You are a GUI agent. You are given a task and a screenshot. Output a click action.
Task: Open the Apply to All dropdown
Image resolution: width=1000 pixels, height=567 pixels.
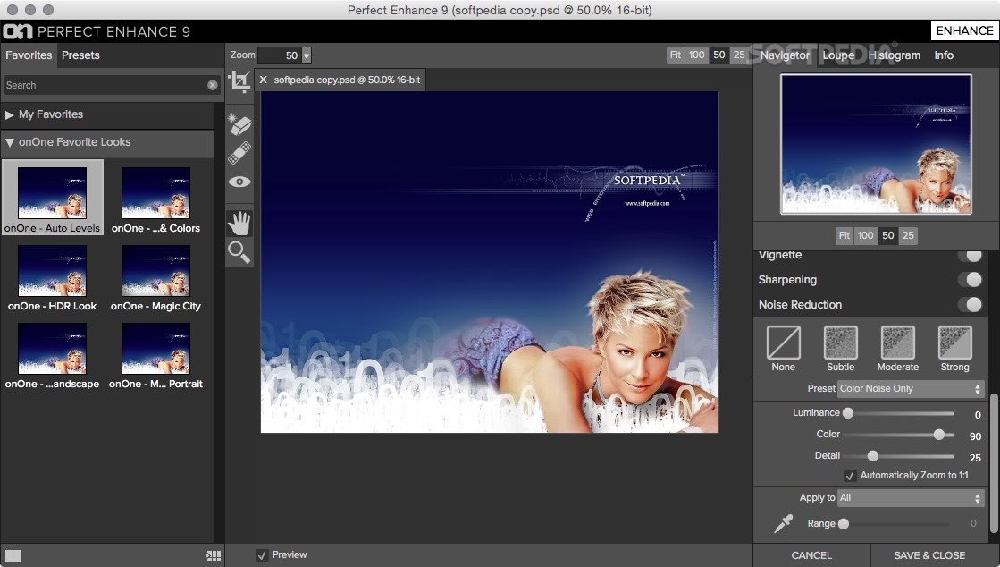tap(911, 498)
